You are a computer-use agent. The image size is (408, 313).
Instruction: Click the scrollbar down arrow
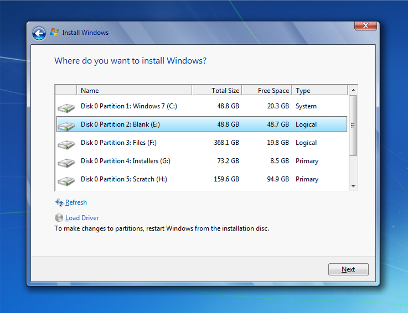353,186
